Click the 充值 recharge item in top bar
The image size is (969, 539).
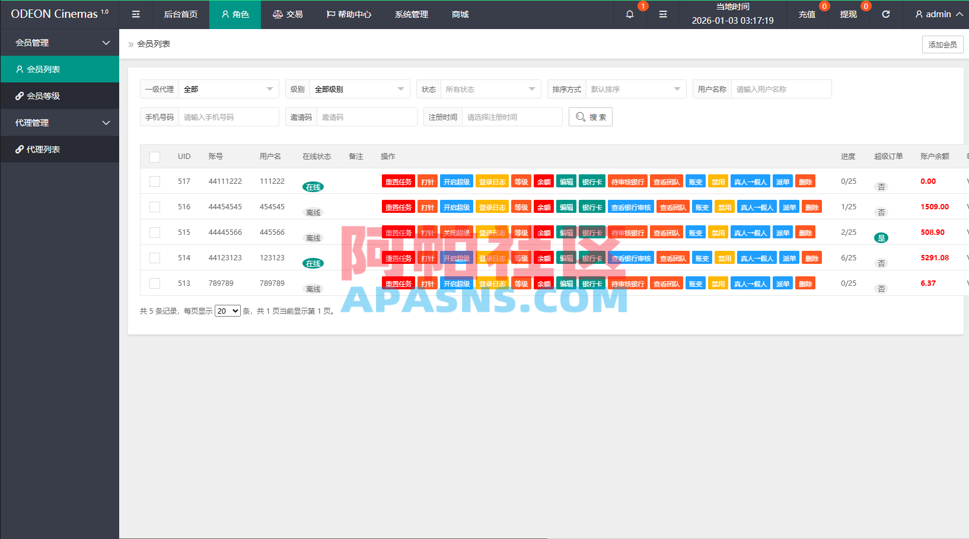(807, 14)
